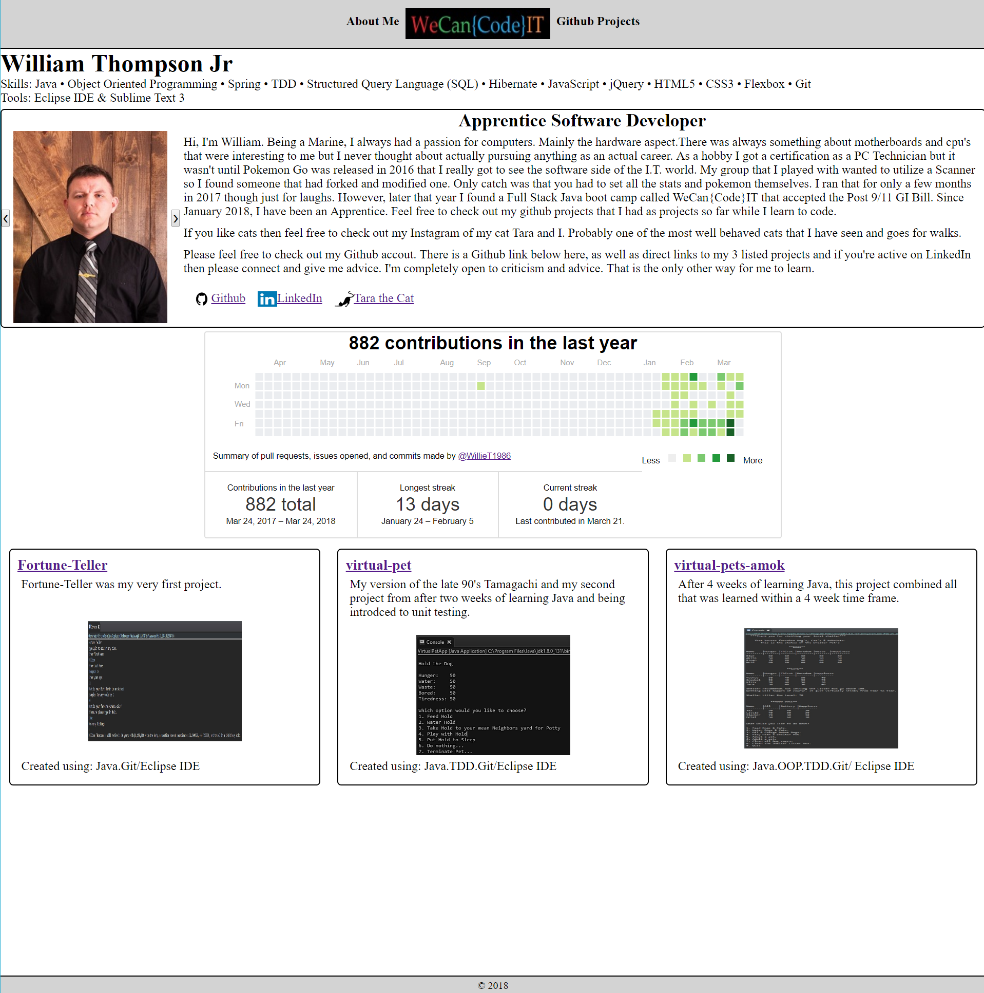
Task: Open the About Me nav link
Action: point(372,22)
